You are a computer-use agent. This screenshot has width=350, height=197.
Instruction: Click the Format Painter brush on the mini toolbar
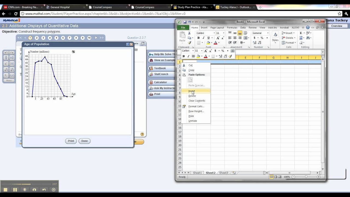(x=230, y=56)
